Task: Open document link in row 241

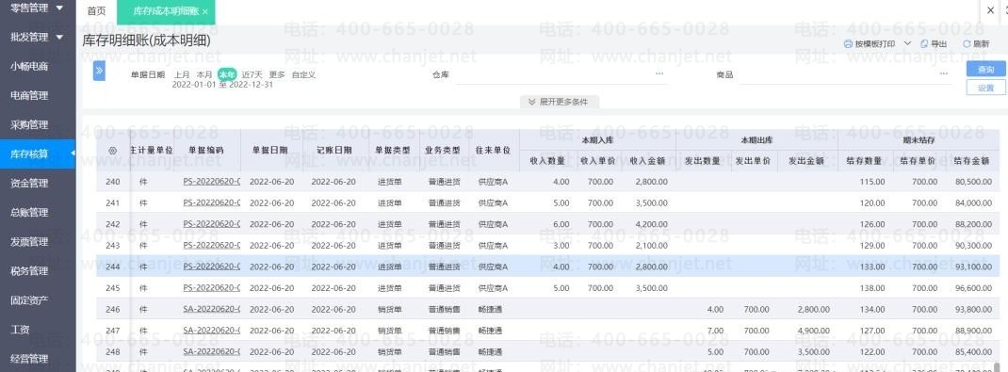Action: click(x=212, y=203)
